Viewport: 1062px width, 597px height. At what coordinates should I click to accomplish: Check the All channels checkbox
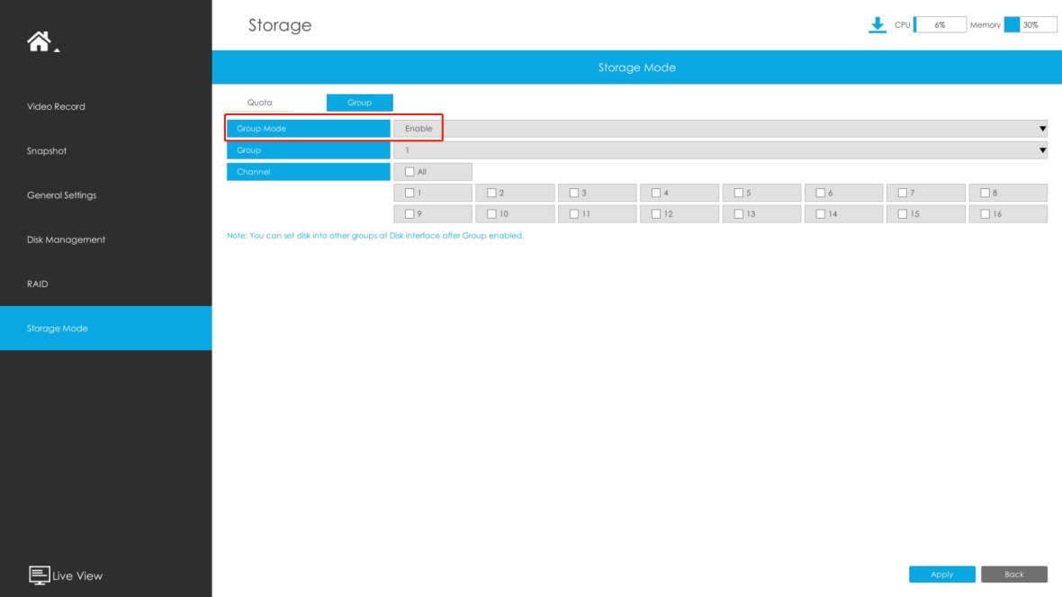[x=409, y=172]
